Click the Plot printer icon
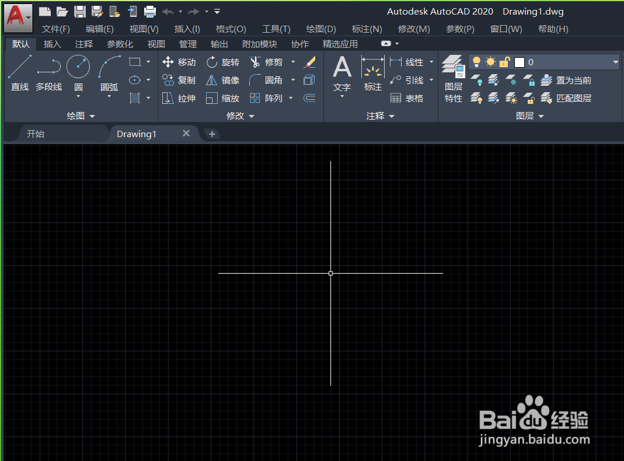 [x=149, y=12]
